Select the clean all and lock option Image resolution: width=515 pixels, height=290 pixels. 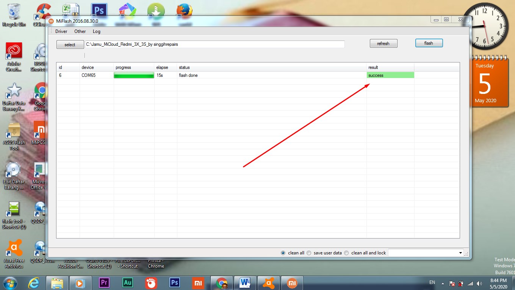[346, 253]
